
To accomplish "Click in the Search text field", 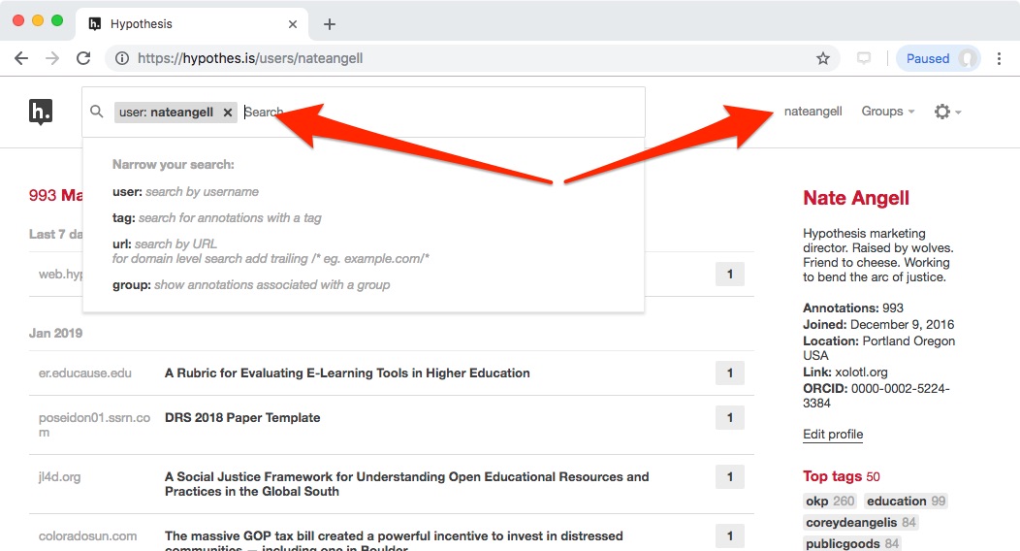I will [x=436, y=113].
